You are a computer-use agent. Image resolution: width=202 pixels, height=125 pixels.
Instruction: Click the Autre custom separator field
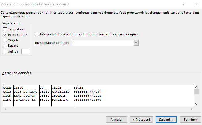[x=26, y=52]
